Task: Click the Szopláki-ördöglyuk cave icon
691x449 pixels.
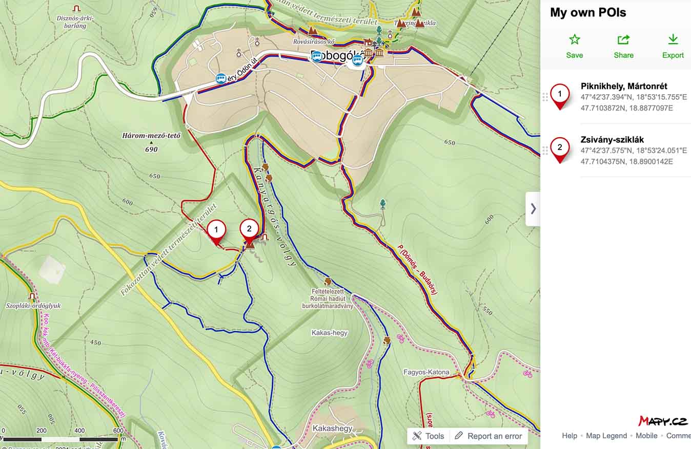Action: [32, 296]
